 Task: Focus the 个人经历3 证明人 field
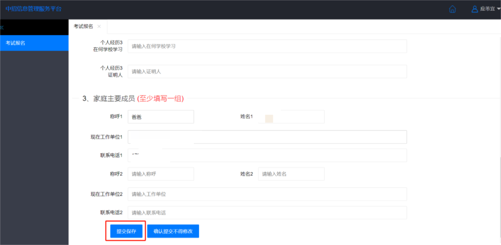pyautogui.click(x=267, y=71)
